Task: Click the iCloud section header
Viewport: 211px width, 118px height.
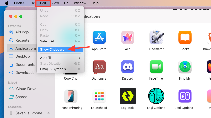Action: [12, 83]
